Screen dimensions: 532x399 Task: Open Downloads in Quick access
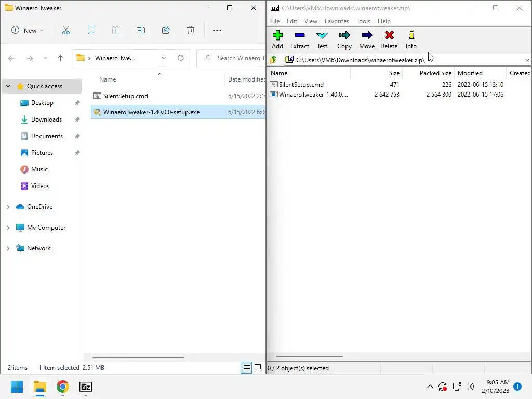click(x=46, y=119)
